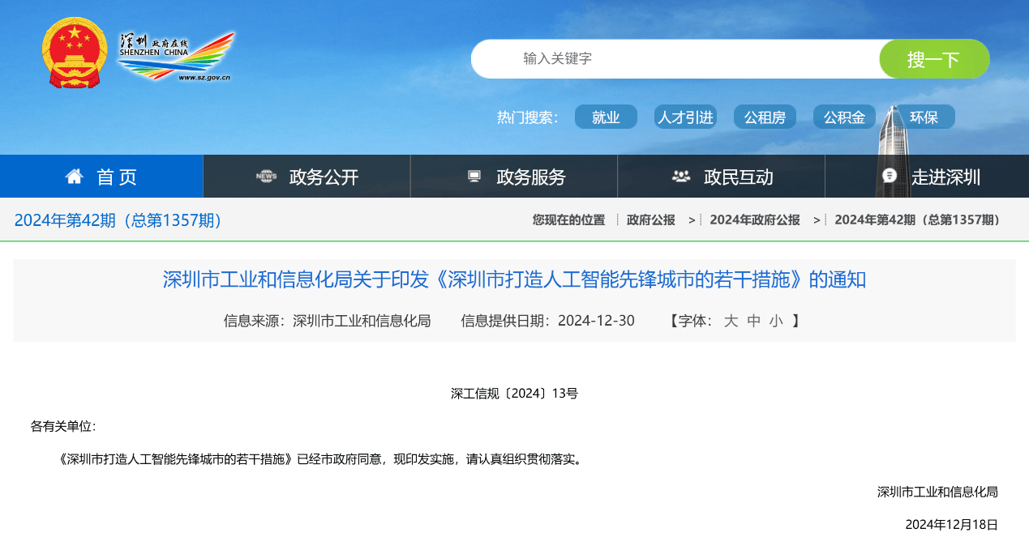Select the 就业 hot search tag
The width and height of the screenshot is (1029, 537).
[x=606, y=117]
